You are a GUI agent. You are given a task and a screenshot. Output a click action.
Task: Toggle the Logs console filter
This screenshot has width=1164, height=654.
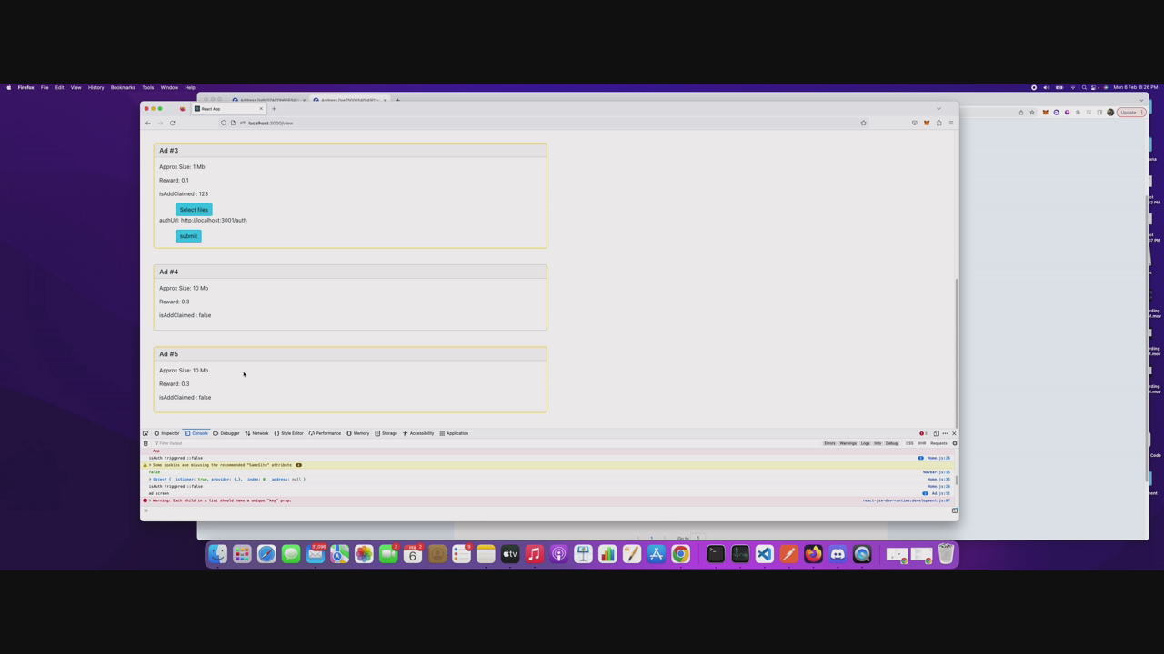click(x=866, y=443)
